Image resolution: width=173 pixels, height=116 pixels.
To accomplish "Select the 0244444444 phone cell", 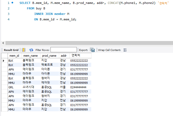I will [80, 87].
